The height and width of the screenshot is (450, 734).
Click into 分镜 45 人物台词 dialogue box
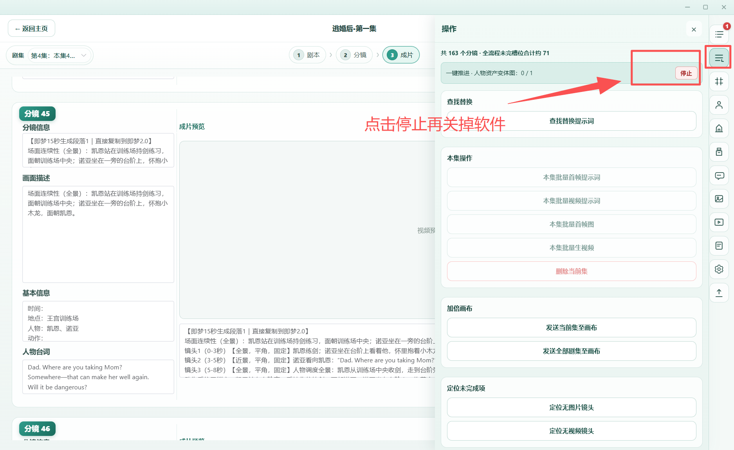point(98,377)
